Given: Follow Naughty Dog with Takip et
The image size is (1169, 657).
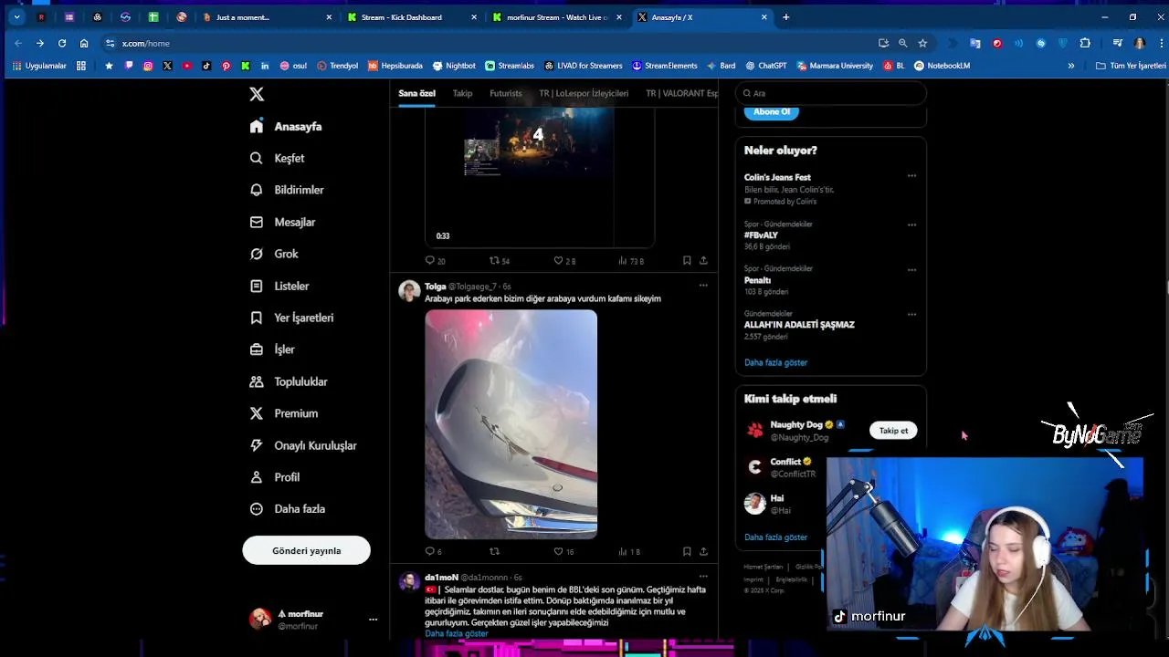Looking at the screenshot, I should tap(893, 431).
